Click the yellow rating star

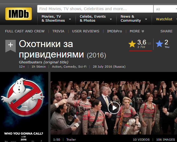tap(132, 44)
